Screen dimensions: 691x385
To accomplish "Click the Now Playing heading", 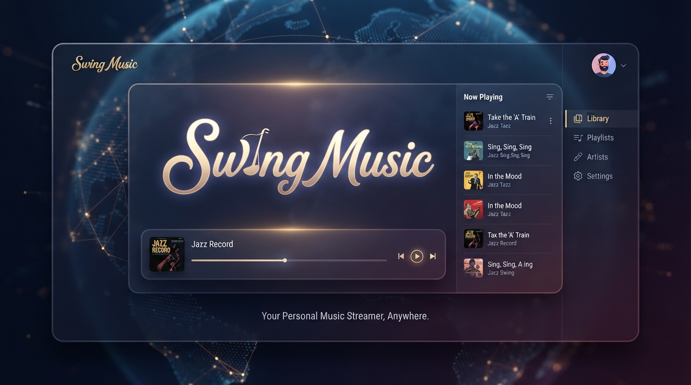I will [483, 97].
